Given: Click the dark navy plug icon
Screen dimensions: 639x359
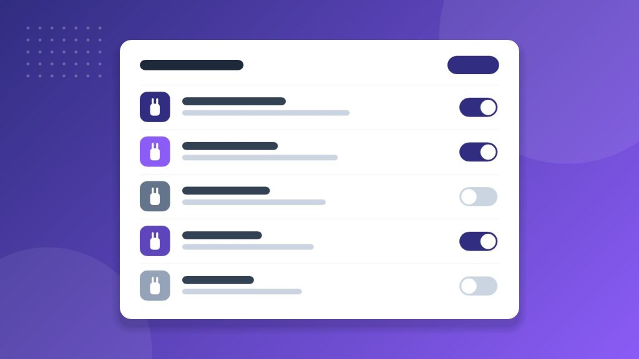Looking at the screenshot, I should (x=155, y=107).
